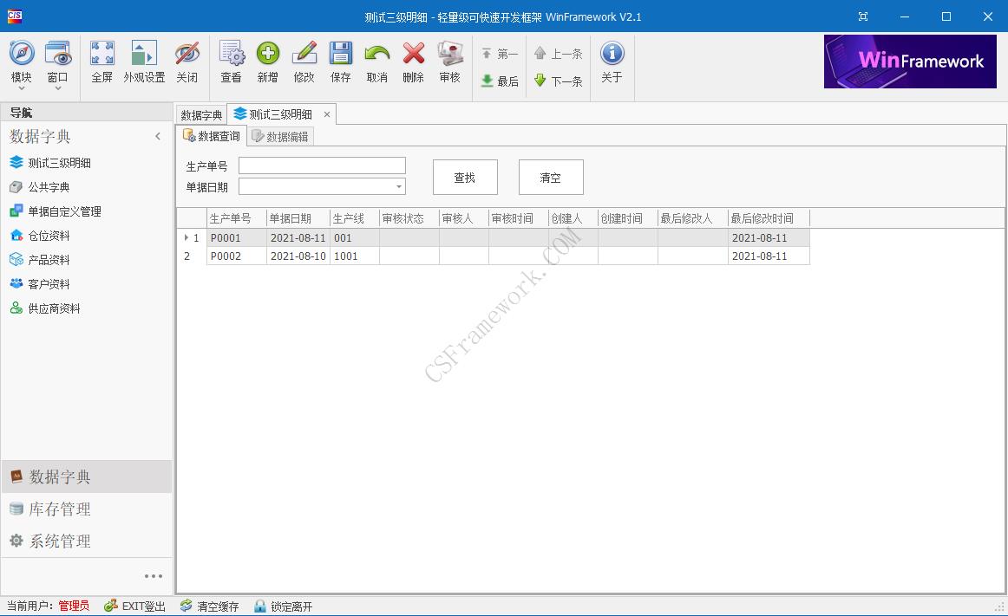Click the 新增 (Add) icon
Screen dimensions: 1008x616
pyautogui.click(x=268, y=62)
